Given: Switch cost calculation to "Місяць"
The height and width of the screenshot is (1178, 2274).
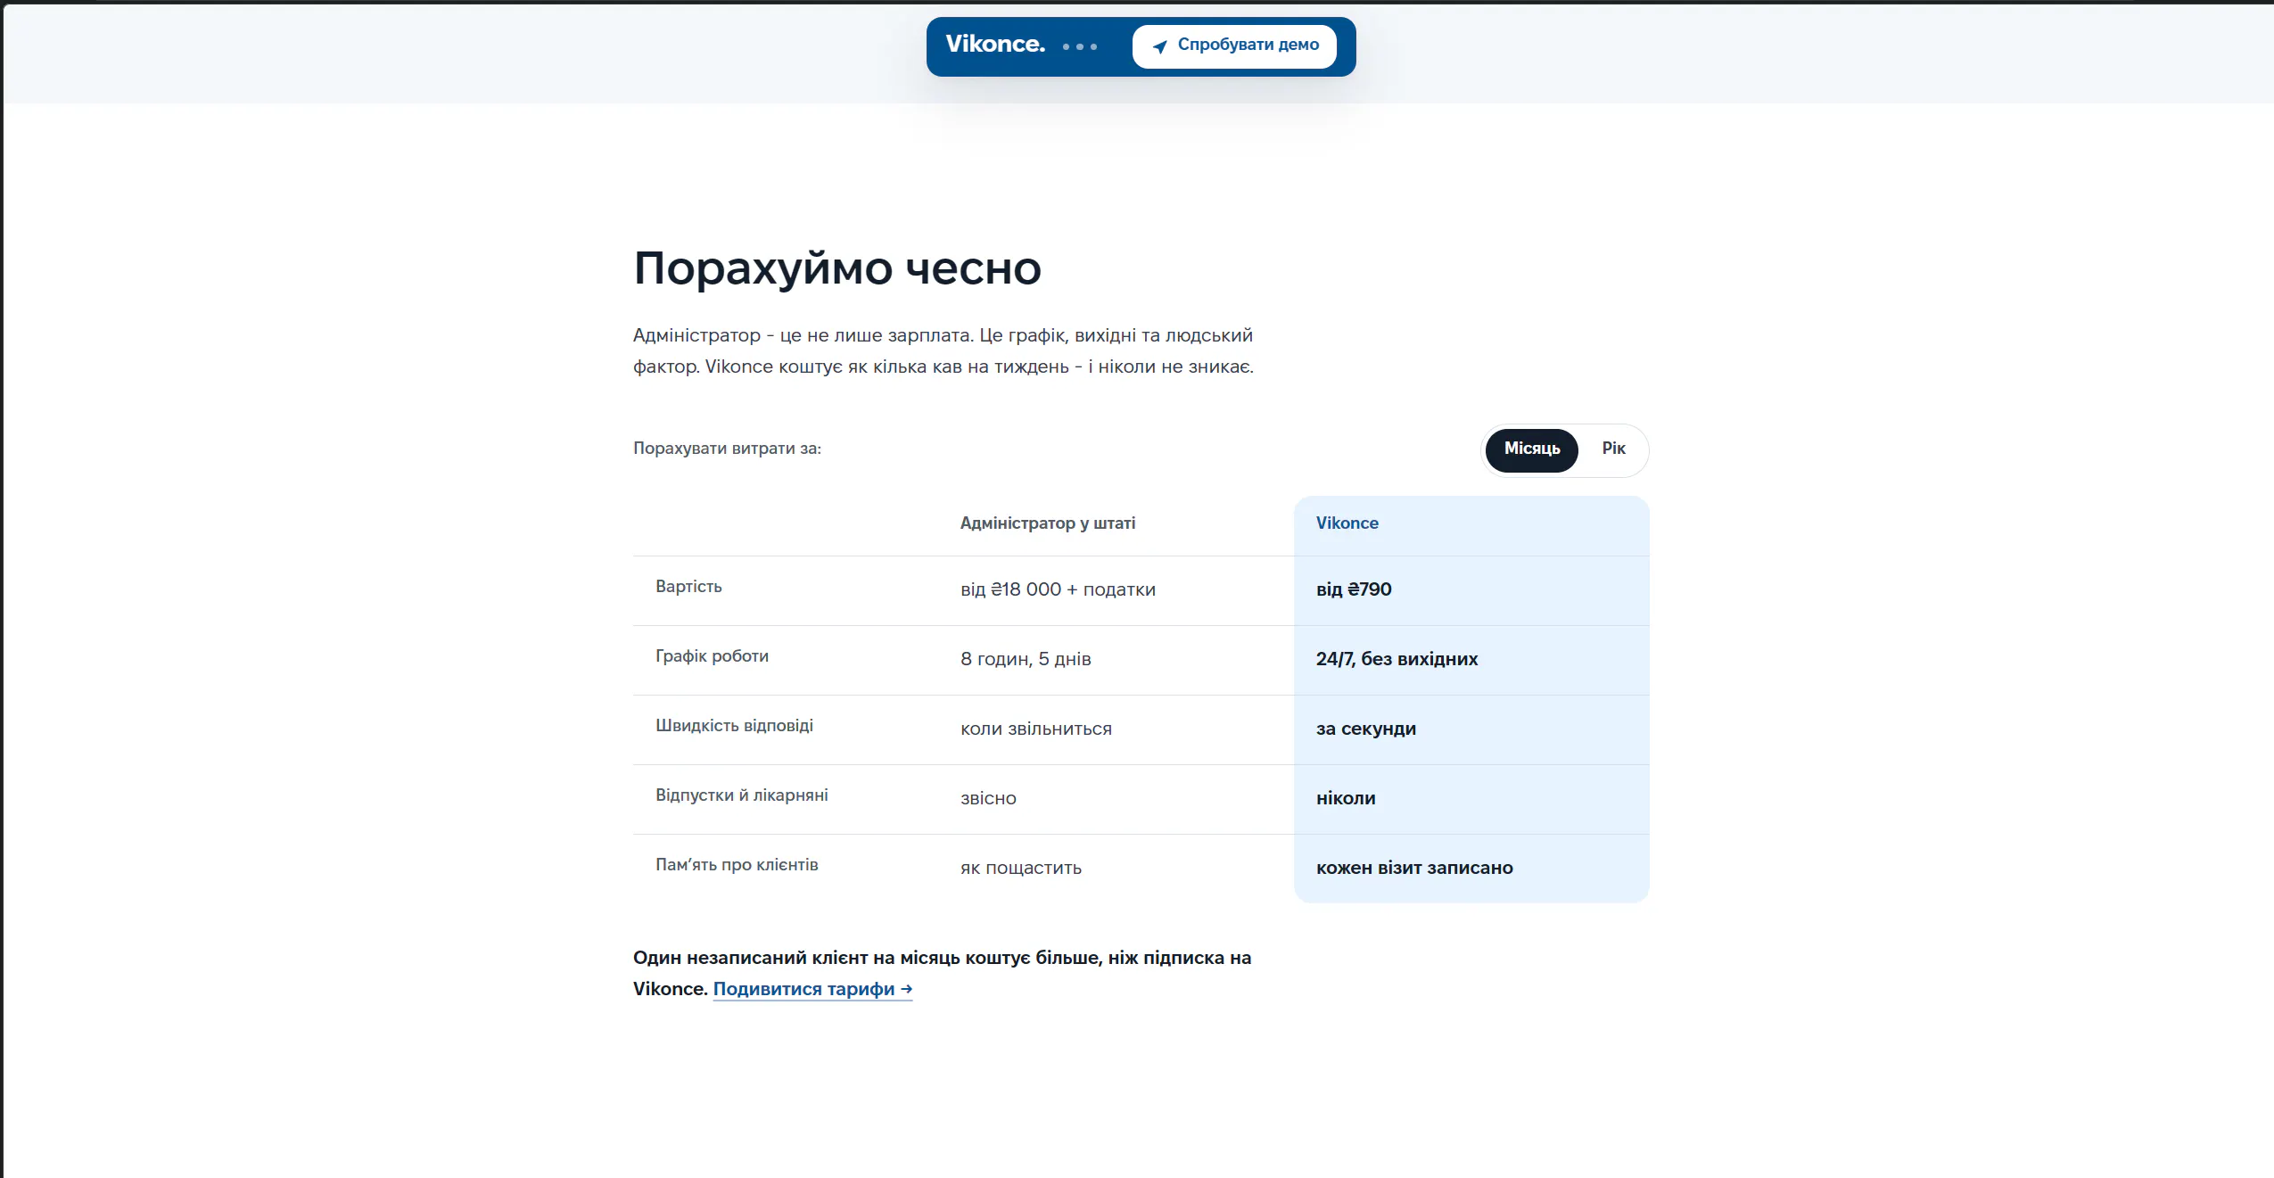Looking at the screenshot, I should pyautogui.click(x=1532, y=449).
